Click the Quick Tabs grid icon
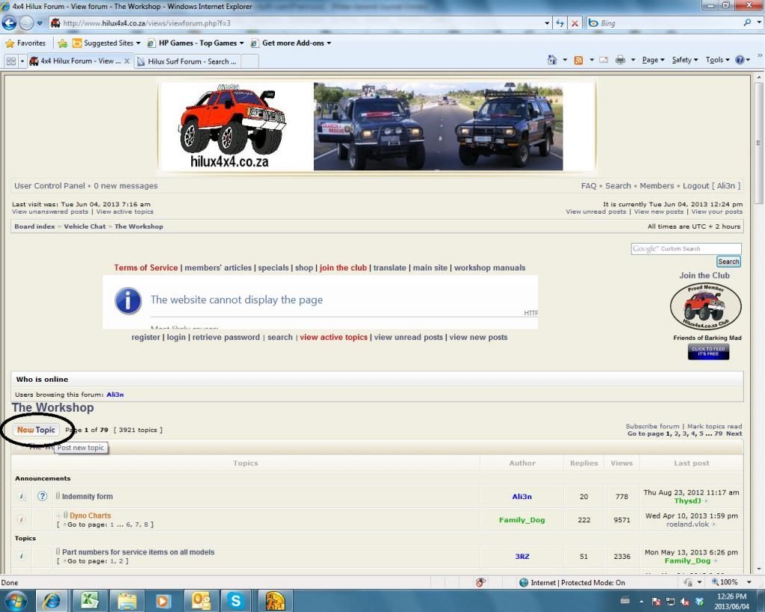This screenshot has width=765, height=612. [x=10, y=61]
